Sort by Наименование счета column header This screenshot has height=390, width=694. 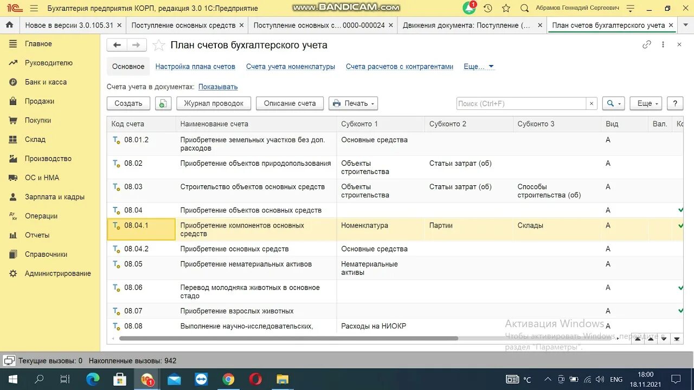point(256,124)
